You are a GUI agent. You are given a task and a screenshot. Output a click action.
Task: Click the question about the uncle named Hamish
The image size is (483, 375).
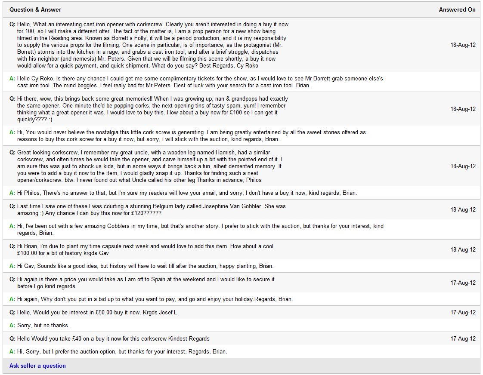tap(149, 166)
